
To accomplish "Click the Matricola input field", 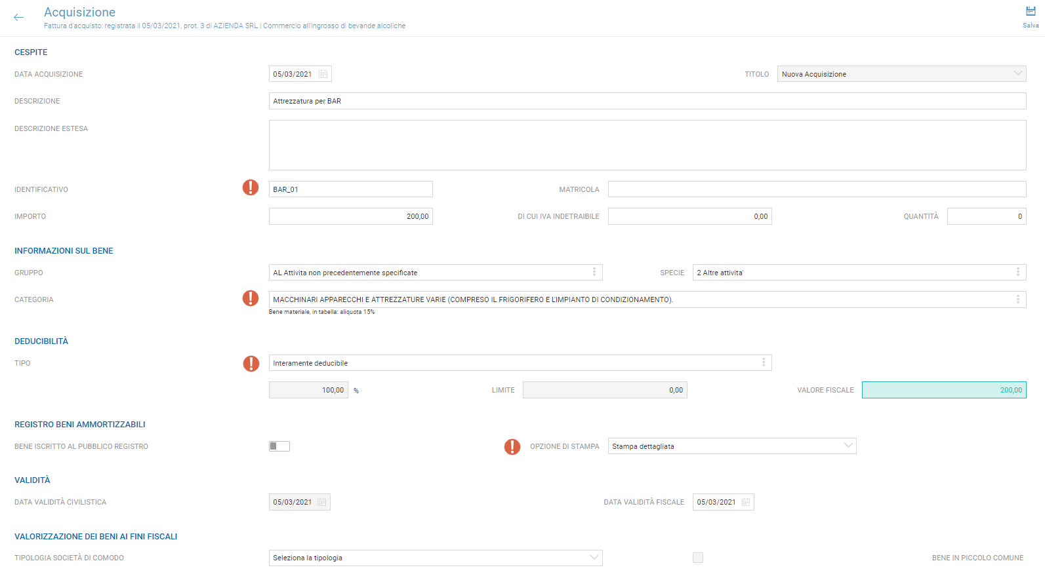I will pos(817,189).
